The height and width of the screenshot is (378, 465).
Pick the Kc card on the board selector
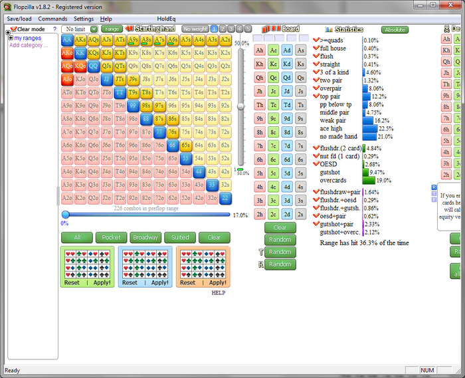[274, 64]
